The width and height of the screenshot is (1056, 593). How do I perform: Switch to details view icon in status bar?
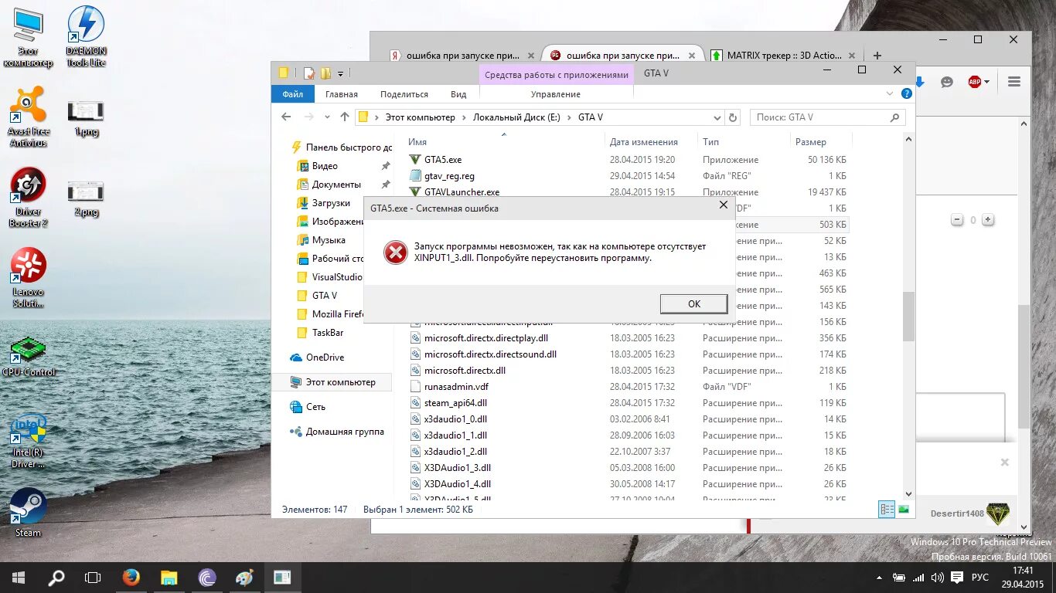887,510
